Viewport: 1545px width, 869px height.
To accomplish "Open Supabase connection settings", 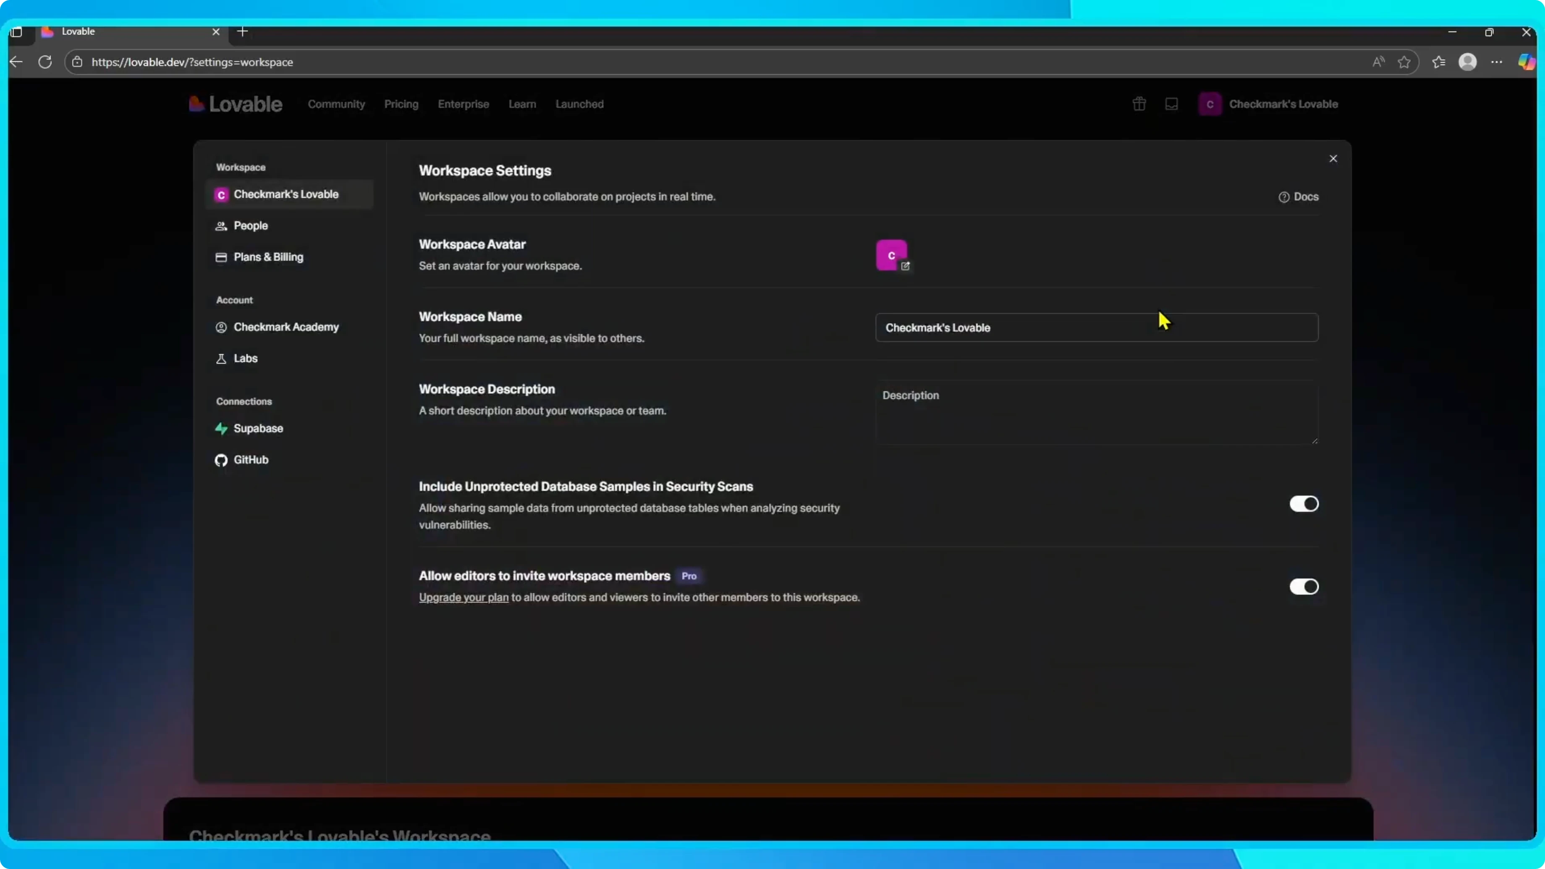I will (x=289, y=428).
